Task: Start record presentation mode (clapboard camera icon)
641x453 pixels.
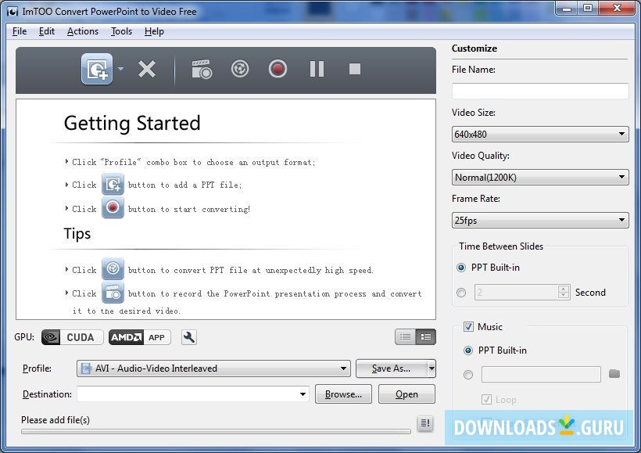Action: [x=202, y=69]
